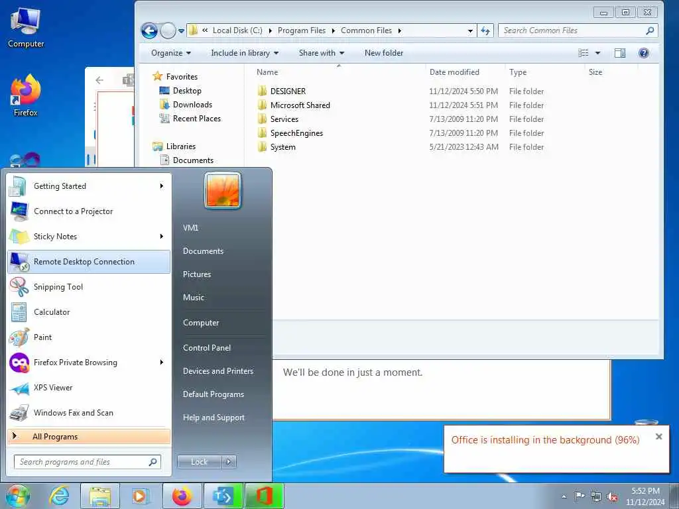Click Explorer back navigation arrow
679x509 pixels.
pyautogui.click(x=149, y=30)
